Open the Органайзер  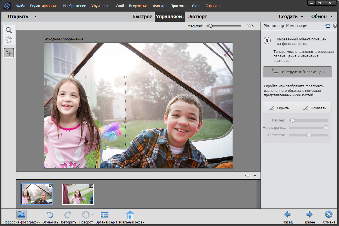[x=105, y=215]
